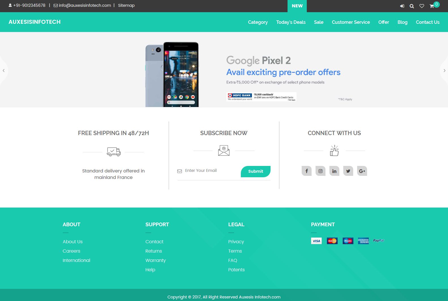Image resolution: width=448 pixels, height=301 pixels.
Task: Open the Help footer link
Action: [x=150, y=270]
